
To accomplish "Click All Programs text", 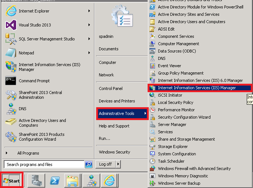I will 28,153.
